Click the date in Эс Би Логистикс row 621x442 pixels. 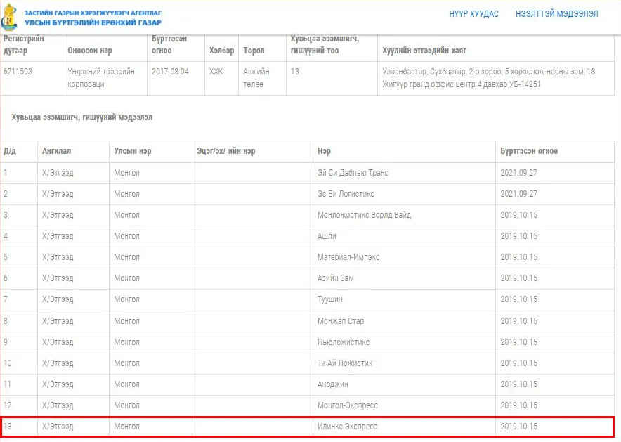(519, 194)
